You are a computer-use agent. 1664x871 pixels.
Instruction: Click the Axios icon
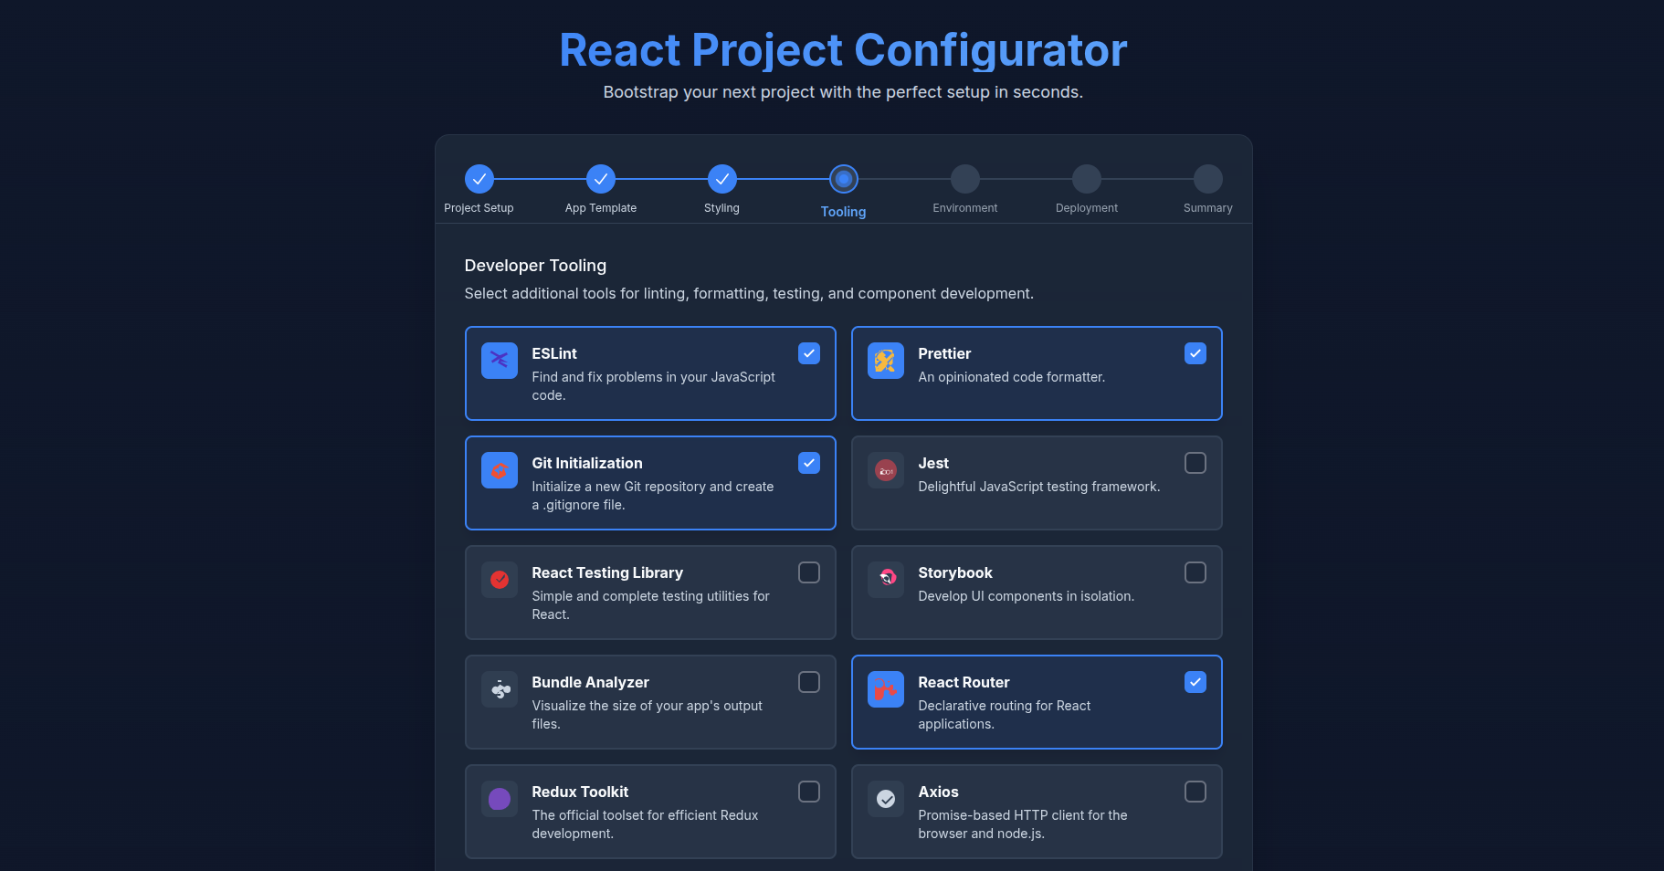click(886, 799)
